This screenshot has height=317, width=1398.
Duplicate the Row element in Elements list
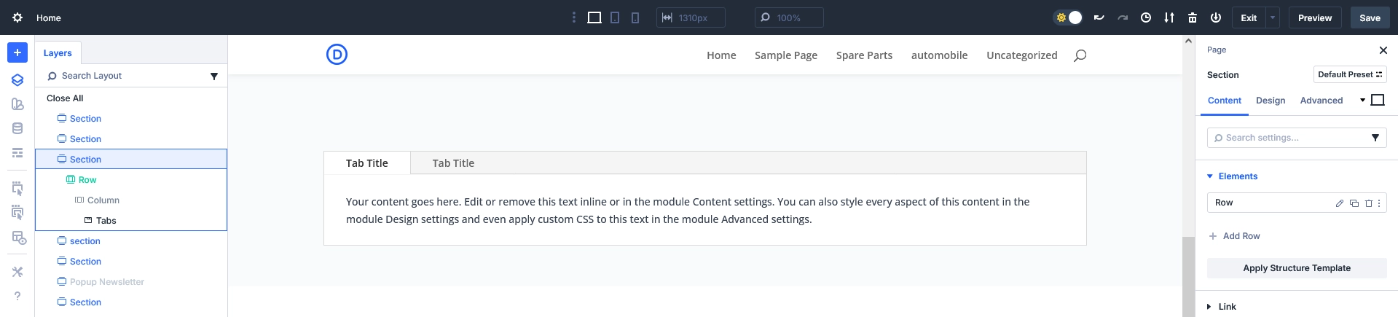coord(1354,203)
